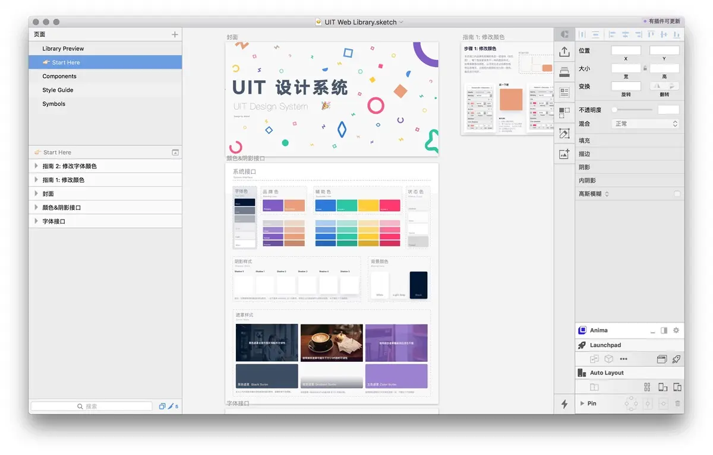Click the Auto Layout grid stack icon
This screenshot has width=713, height=455.
648,387
